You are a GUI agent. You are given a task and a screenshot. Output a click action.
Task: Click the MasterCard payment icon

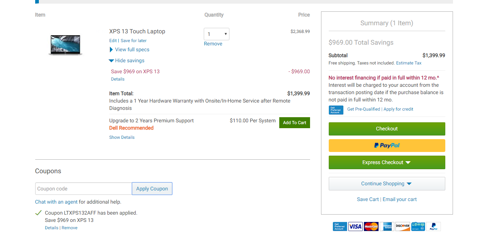[371, 226]
